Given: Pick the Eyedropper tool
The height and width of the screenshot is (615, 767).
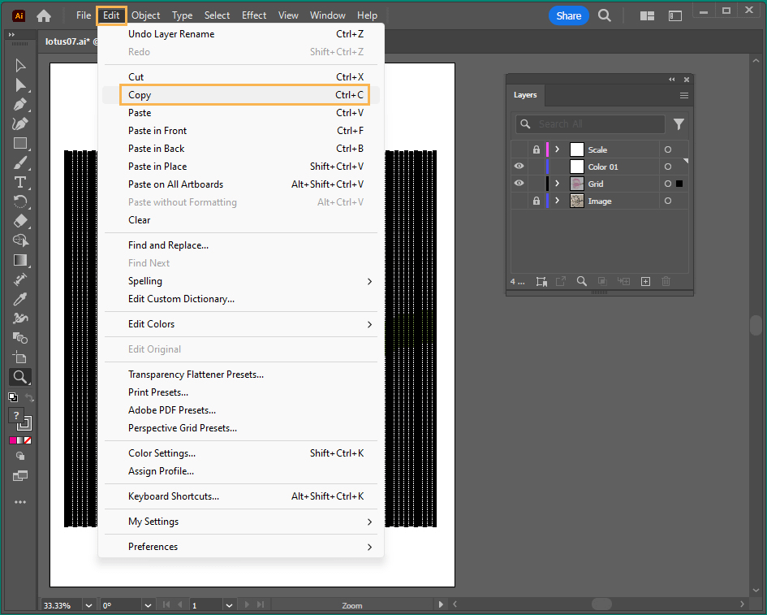Looking at the screenshot, I should click(20, 299).
